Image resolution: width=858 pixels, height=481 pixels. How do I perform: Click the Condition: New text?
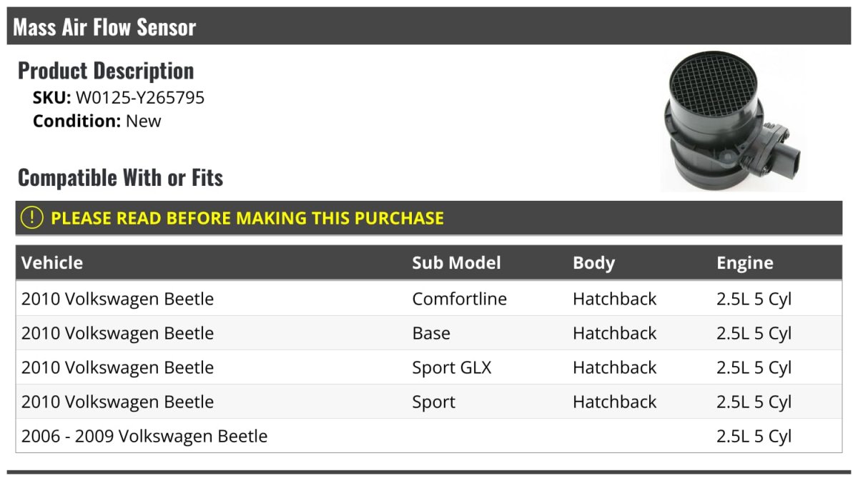(97, 121)
